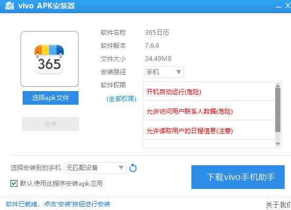Click the 365 calendar app icon
291x210 pixels.
[x=49, y=59]
